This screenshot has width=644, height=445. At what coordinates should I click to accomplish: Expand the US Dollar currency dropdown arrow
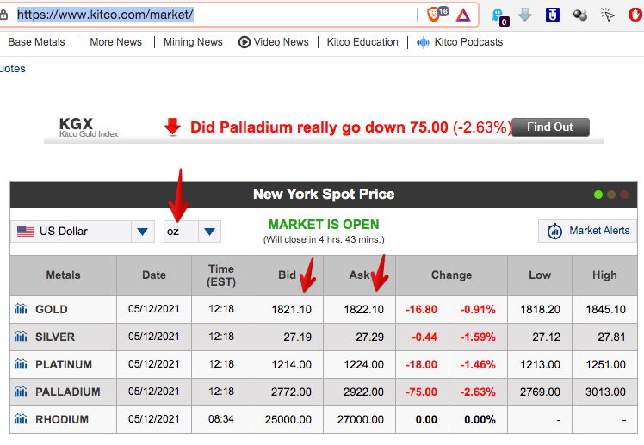coord(143,232)
